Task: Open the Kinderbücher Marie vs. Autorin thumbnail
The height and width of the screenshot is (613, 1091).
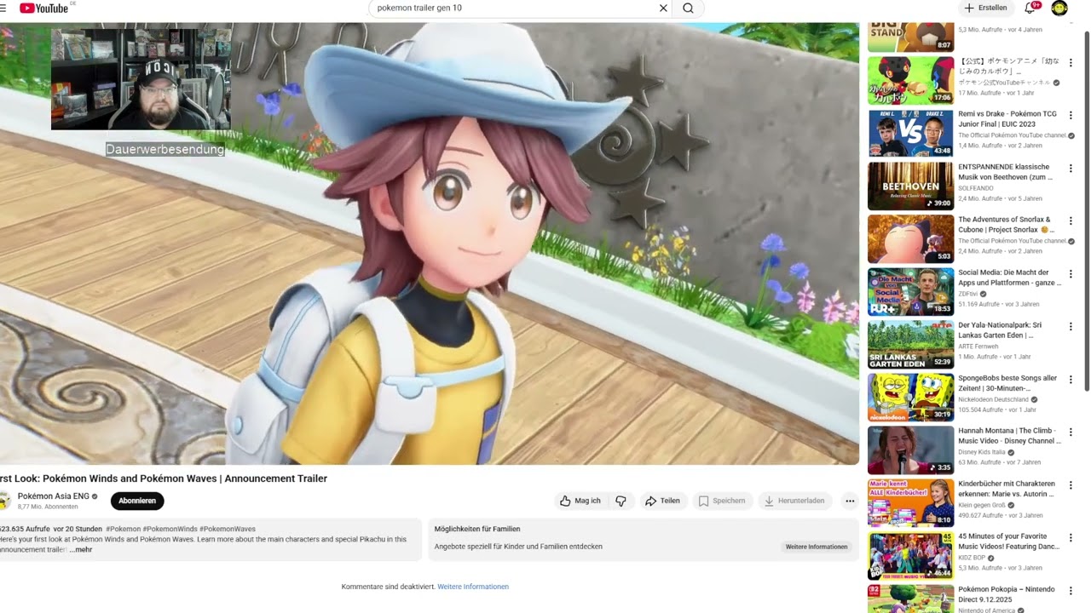Action: 910,503
